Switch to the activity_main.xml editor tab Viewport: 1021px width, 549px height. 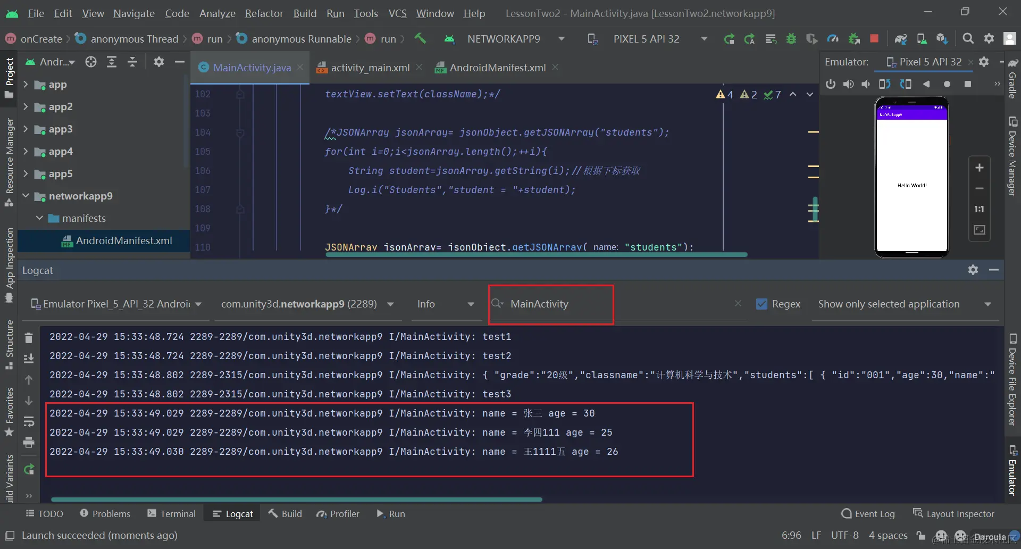point(370,68)
